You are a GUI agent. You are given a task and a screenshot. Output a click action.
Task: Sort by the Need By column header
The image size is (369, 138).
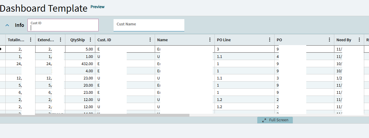[x=344, y=40]
